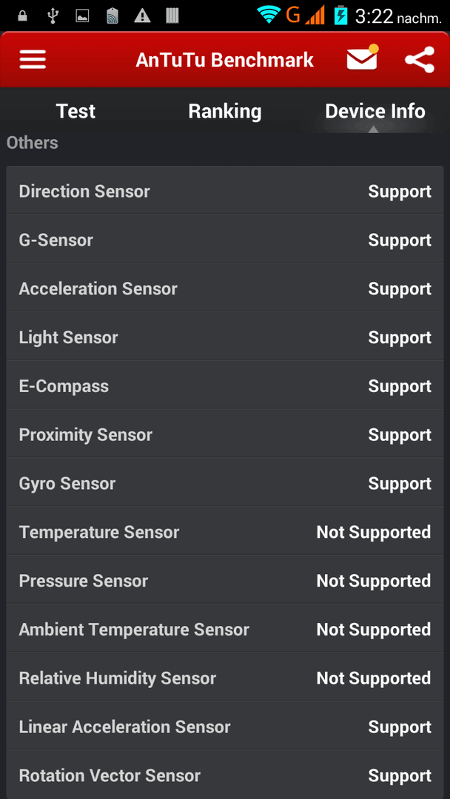Screen dimensions: 450x799
Task: Tap the picture notification icon
Action: (x=82, y=16)
